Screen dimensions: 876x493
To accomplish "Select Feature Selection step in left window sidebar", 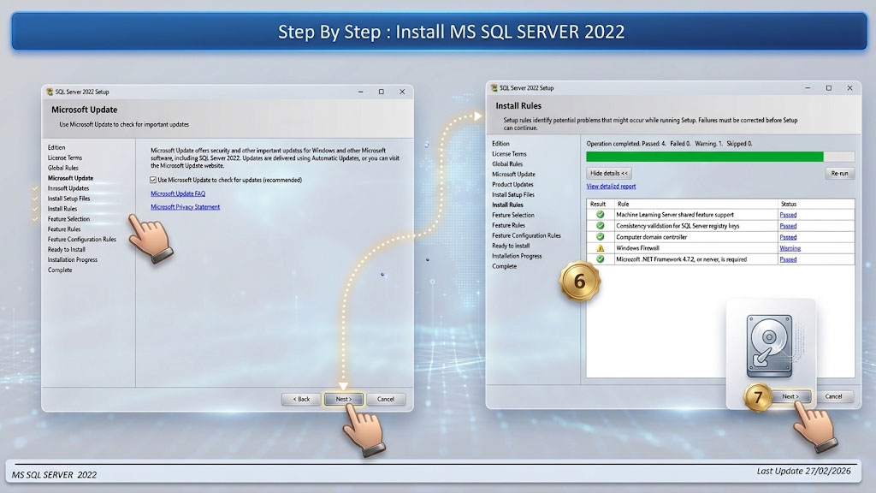I will [68, 219].
